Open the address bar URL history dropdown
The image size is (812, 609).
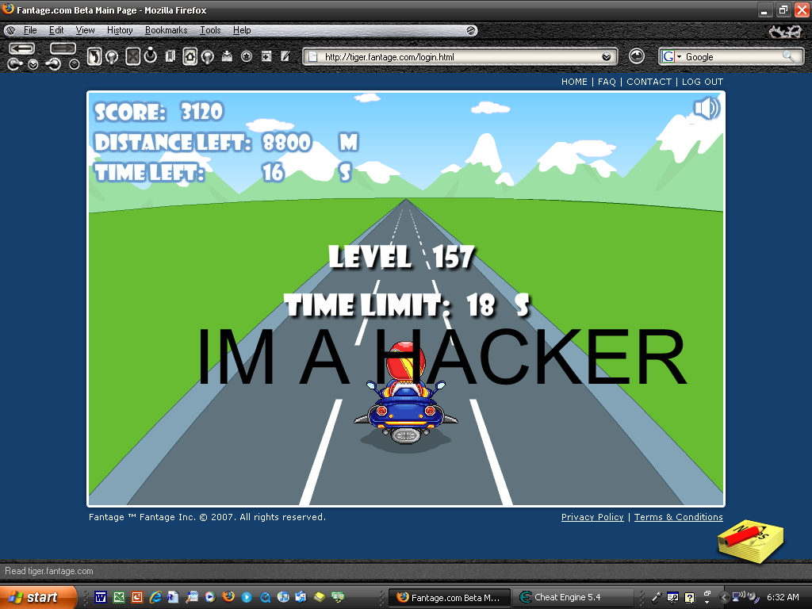click(x=607, y=57)
